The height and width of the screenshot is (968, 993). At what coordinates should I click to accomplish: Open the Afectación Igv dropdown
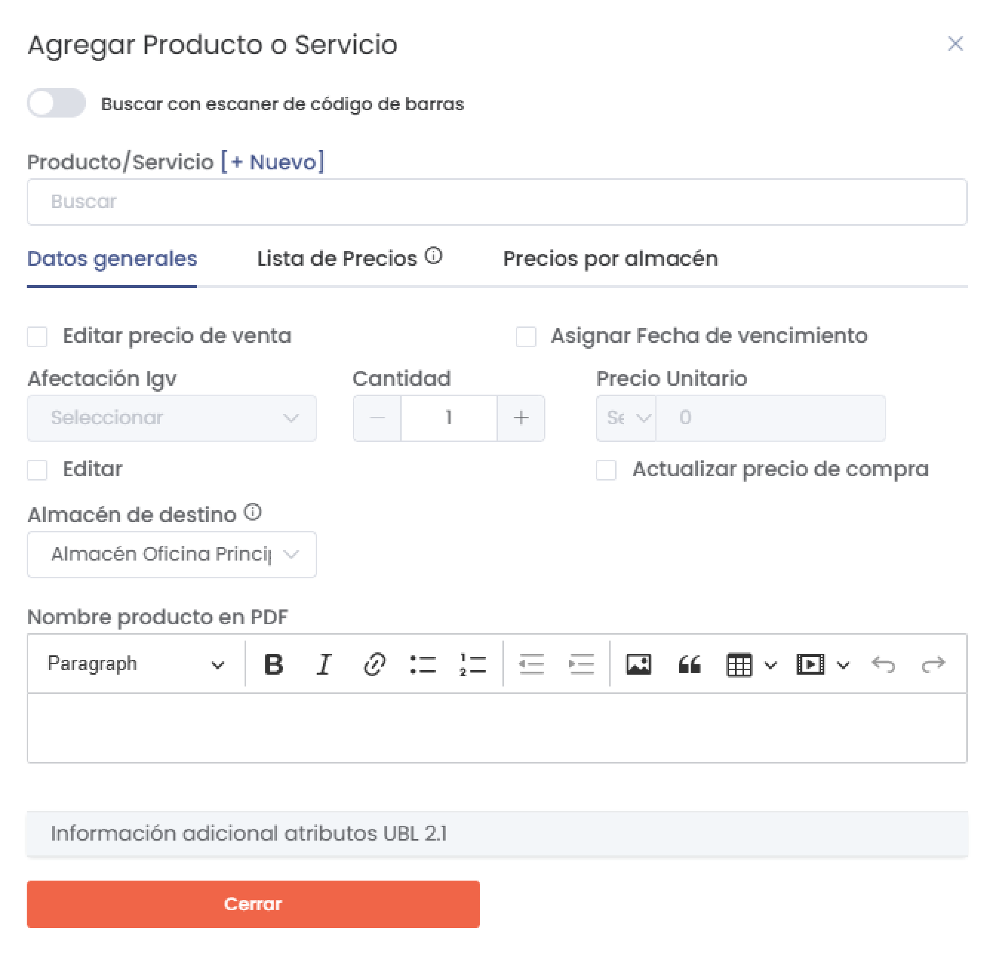pos(172,418)
